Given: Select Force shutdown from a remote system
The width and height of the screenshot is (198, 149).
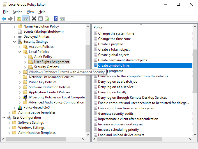Looking at the screenshot, I should tap(127, 108).
